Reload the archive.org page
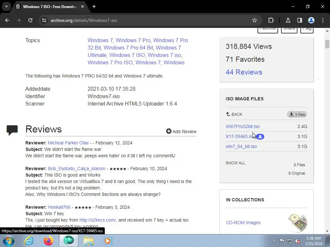The height and width of the screenshot is (247, 330). [x=30, y=20]
